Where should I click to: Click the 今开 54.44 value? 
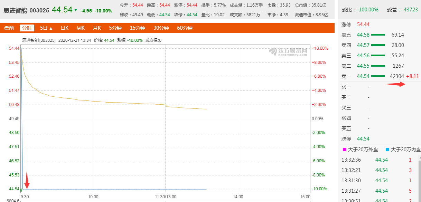(137, 5)
